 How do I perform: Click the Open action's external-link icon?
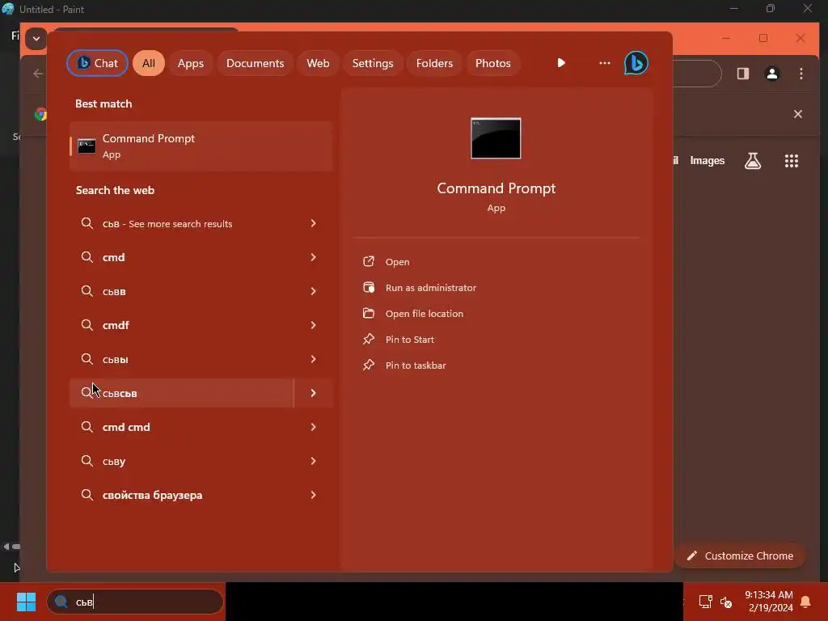(x=369, y=261)
